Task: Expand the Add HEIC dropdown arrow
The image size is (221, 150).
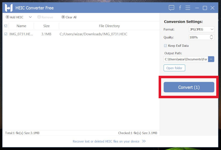Action: pyautogui.click(x=30, y=17)
